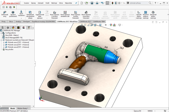Switch to Doplňkové moduly SOLIDWORKS tab
The image size is (169, 112).
[43, 22]
